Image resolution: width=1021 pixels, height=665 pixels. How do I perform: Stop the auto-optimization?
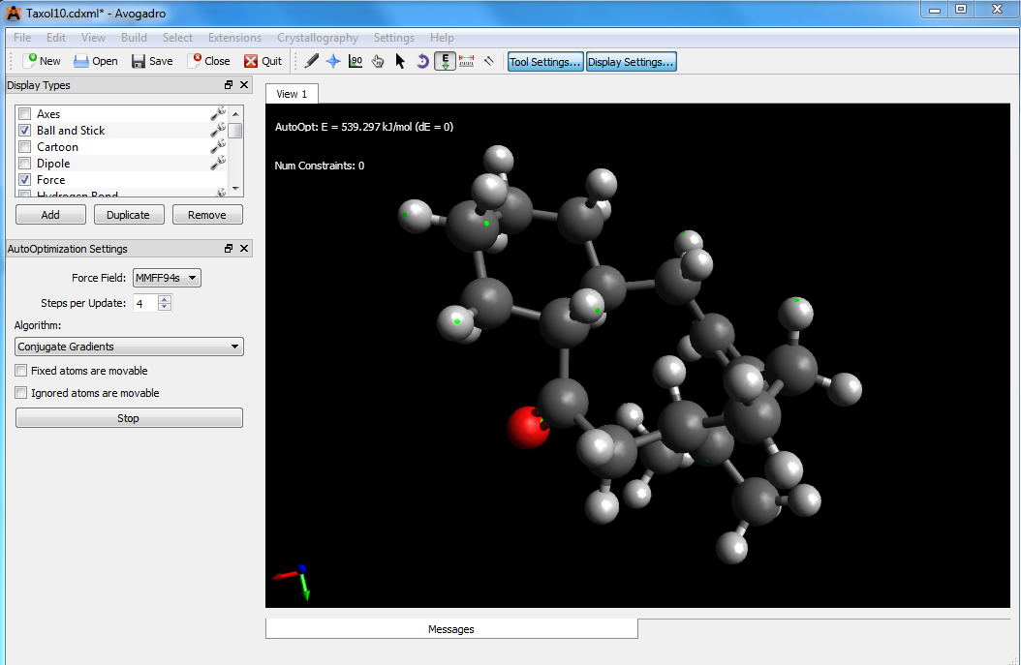point(129,418)
